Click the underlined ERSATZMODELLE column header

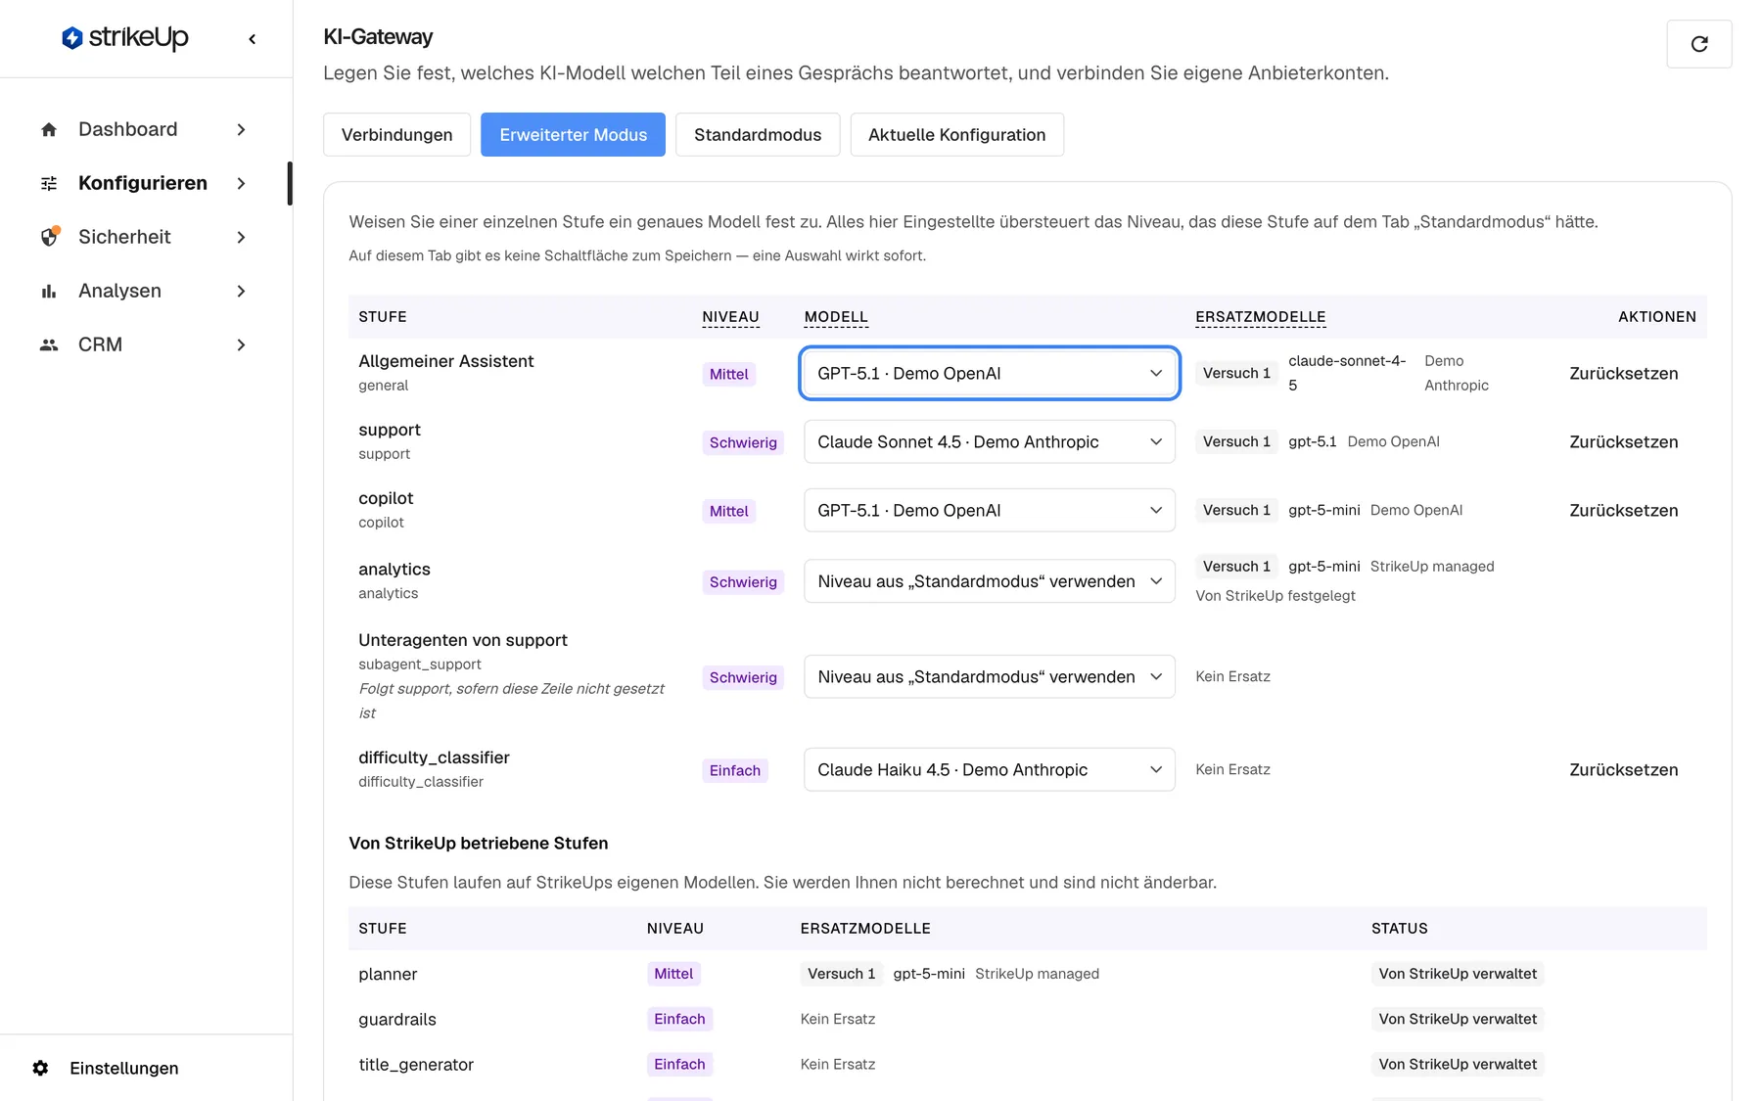pos(1260,316)
